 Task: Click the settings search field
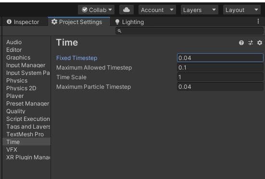coord(189,31)
